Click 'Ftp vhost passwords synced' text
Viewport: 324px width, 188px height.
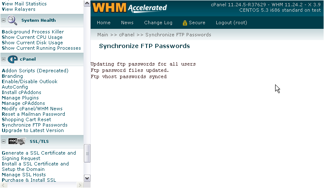(129, 77)
